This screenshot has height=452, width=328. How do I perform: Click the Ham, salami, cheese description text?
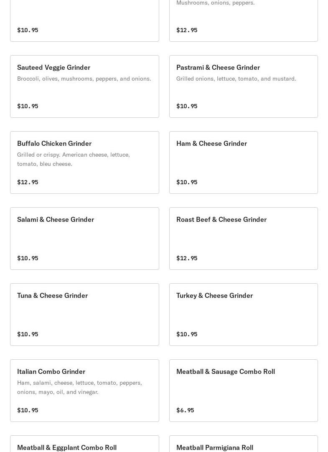coord(79,387)
